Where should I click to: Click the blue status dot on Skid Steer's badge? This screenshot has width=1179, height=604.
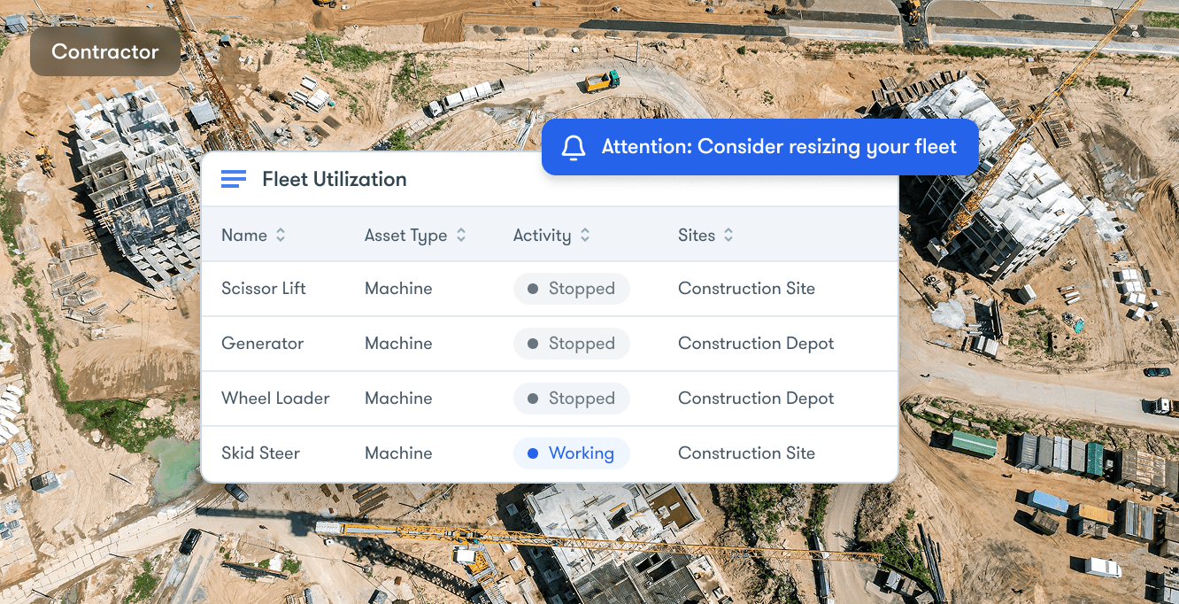tap(531, 453)
